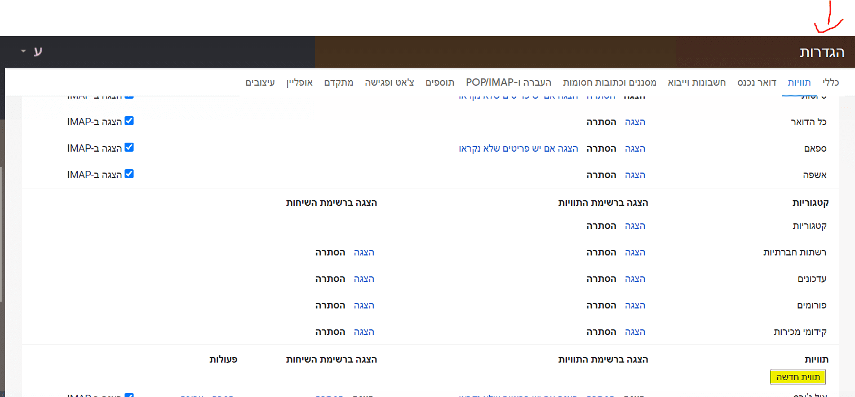Switch to the עיצובים (Themes) tab
This screenshot has height=397, width=855.
click(x=260, y=82)
